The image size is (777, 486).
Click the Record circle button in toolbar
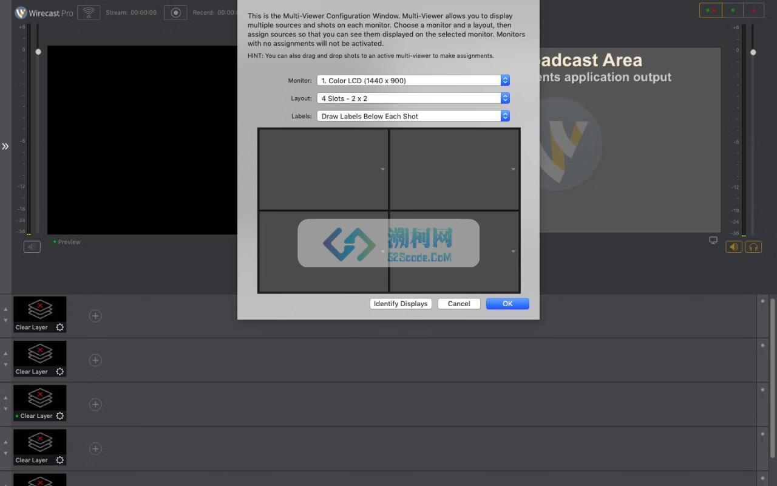[175, 12]
